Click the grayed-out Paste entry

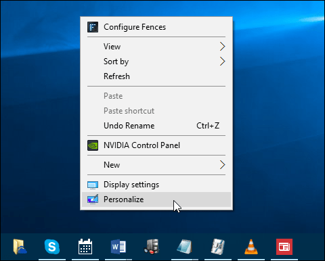coord(156,96)
